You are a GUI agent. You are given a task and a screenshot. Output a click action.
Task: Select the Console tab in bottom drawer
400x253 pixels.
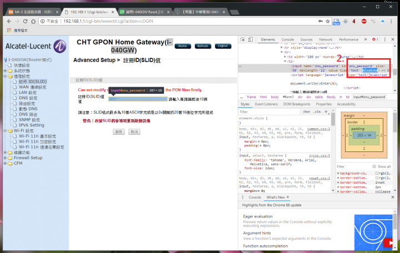pos(254,197)
